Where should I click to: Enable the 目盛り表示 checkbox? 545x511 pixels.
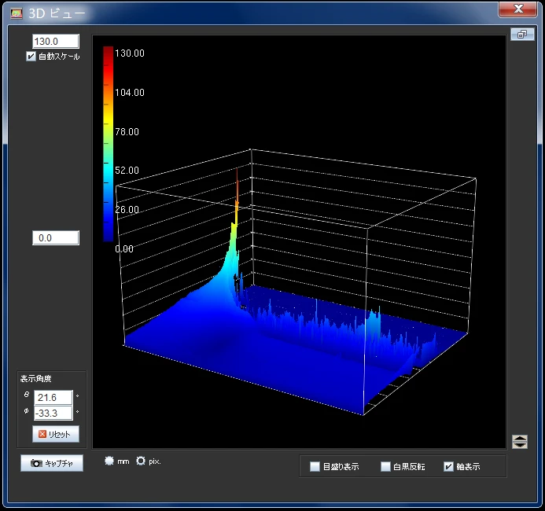(315, 467)
